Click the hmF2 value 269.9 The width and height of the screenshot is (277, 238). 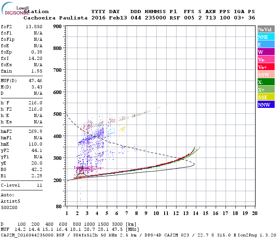click(35, 131)
